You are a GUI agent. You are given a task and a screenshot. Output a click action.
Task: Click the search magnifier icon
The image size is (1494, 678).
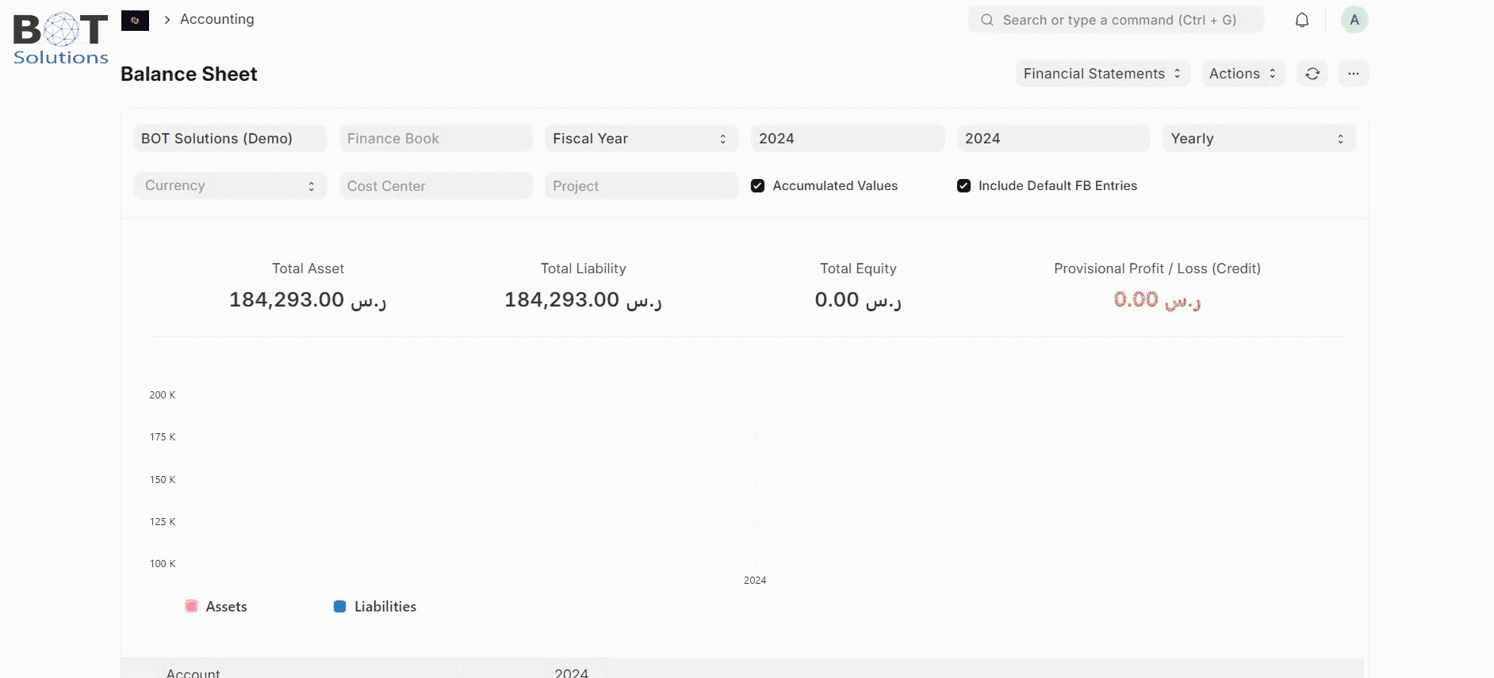986,21
